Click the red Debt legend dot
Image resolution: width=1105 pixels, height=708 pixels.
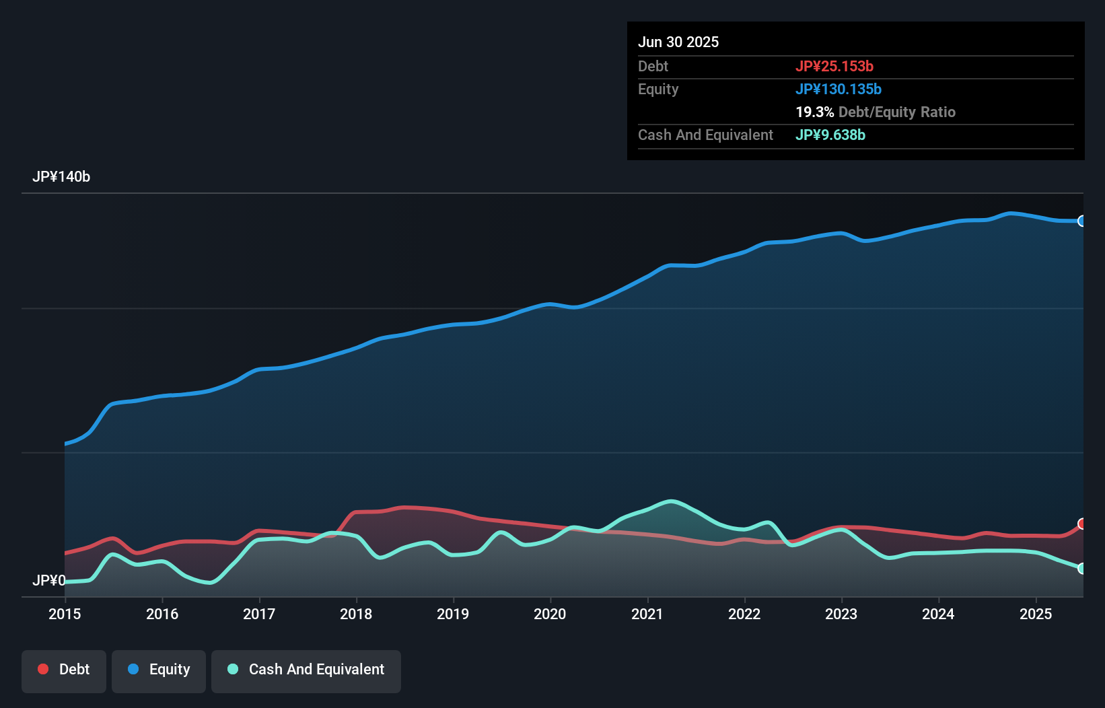click(x=42, y=669)
